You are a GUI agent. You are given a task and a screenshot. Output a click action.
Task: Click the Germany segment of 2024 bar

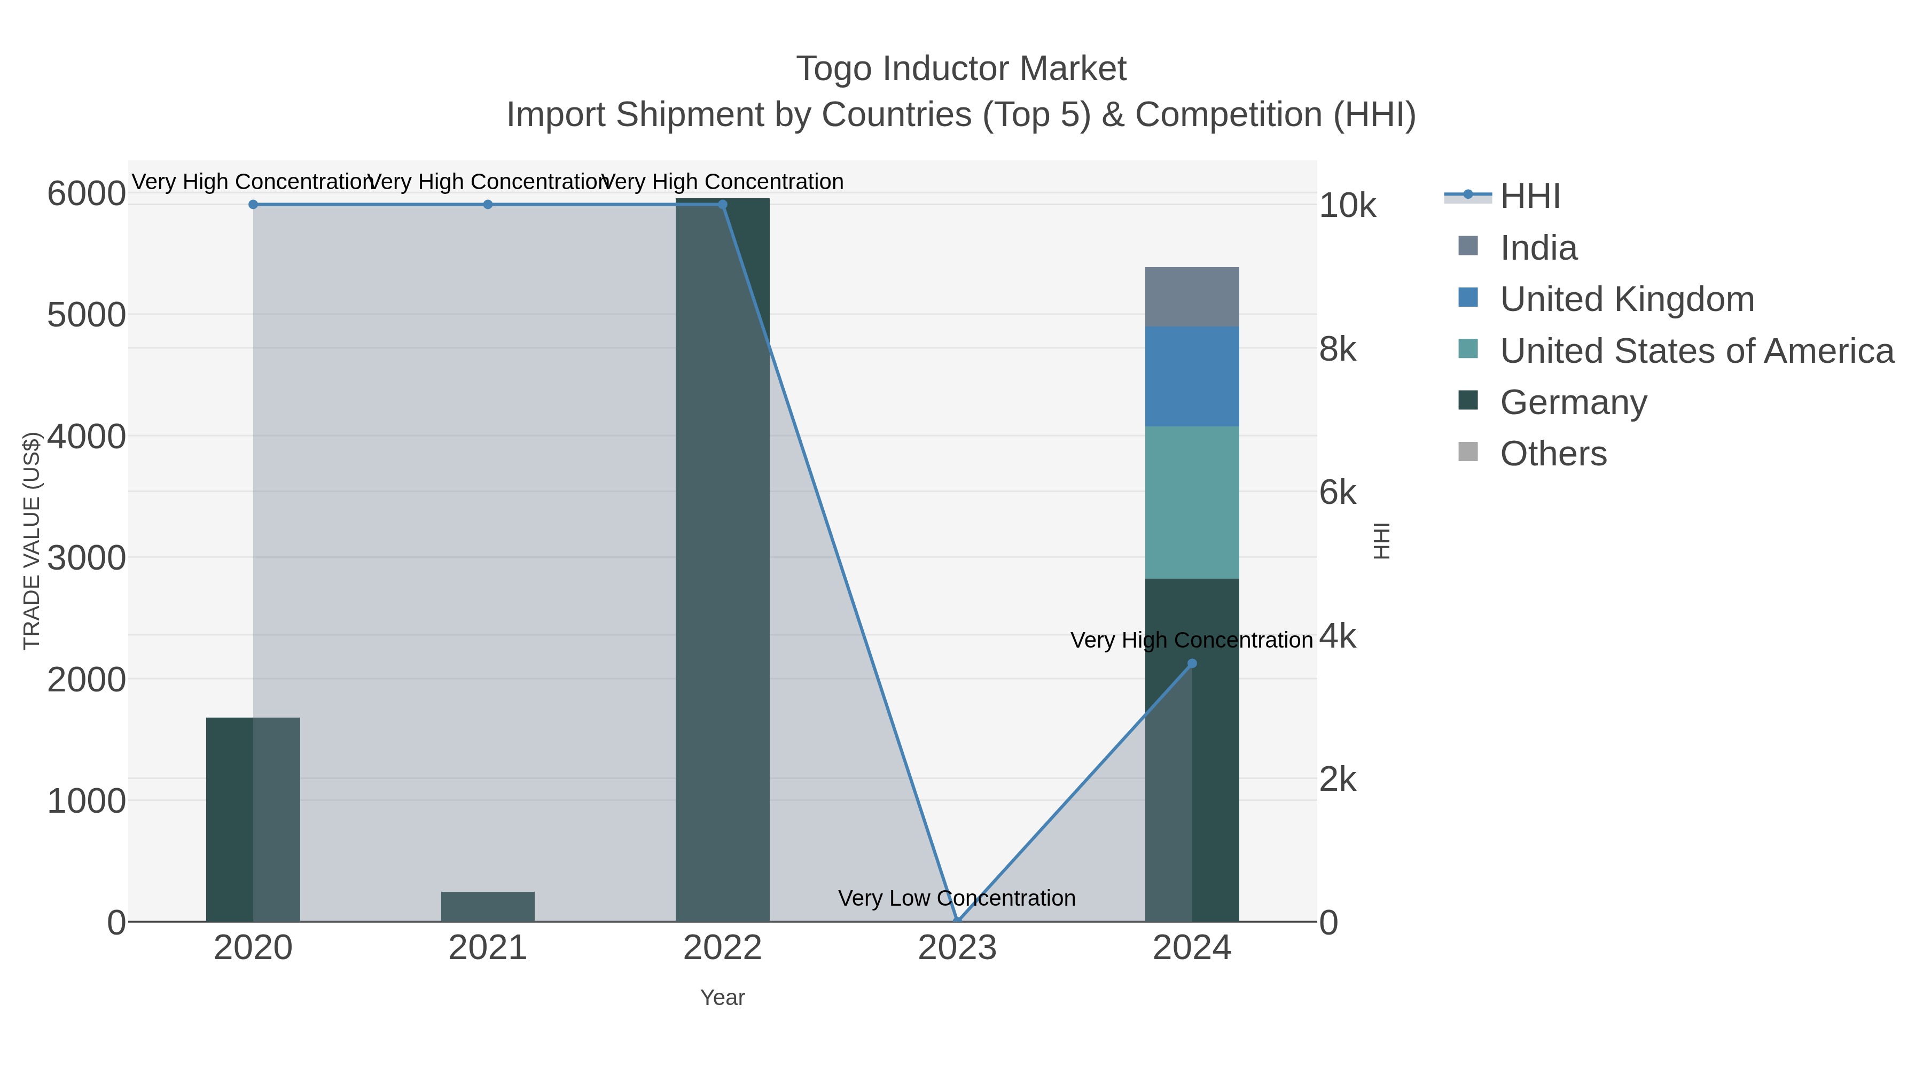(1192, 750)
